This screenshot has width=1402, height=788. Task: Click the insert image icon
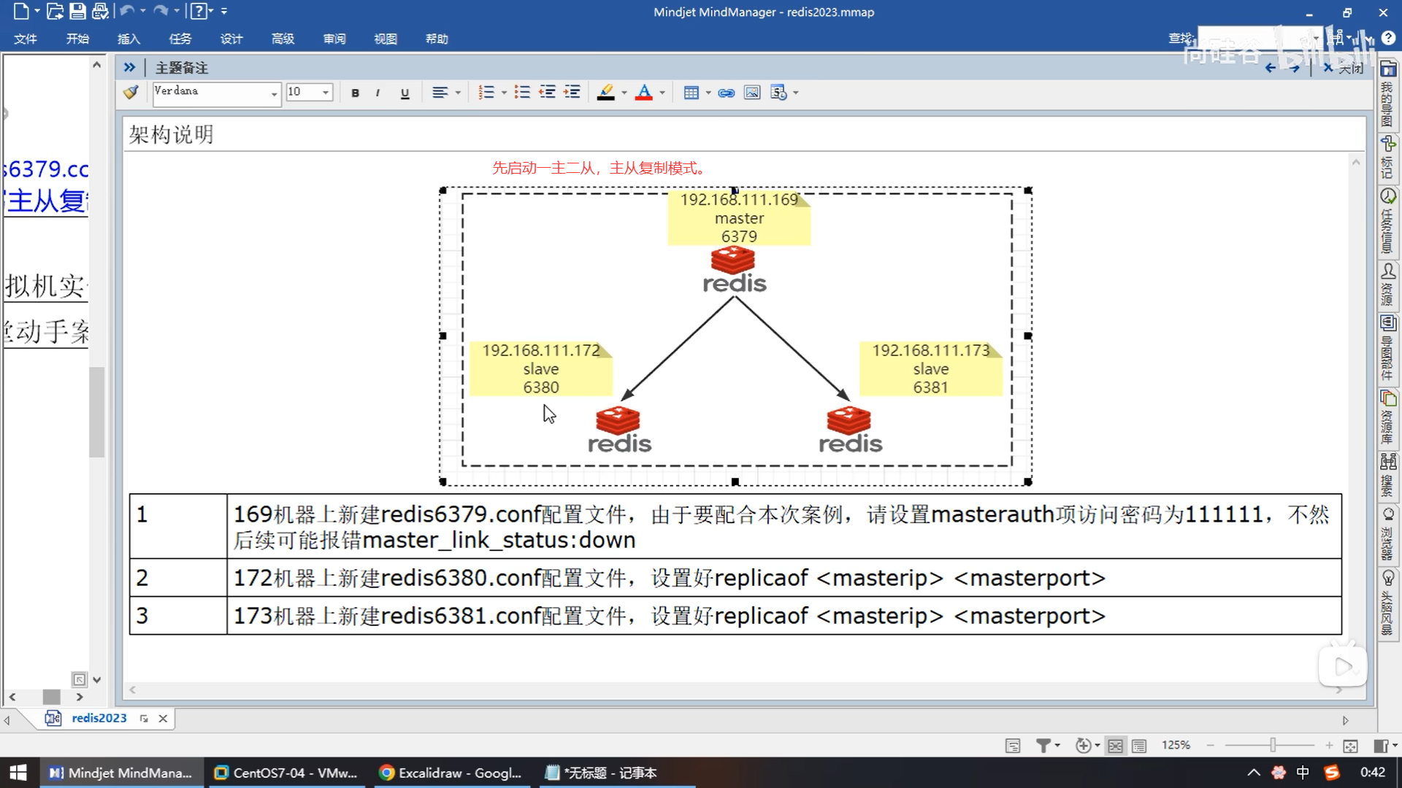(x=751, y=93)
